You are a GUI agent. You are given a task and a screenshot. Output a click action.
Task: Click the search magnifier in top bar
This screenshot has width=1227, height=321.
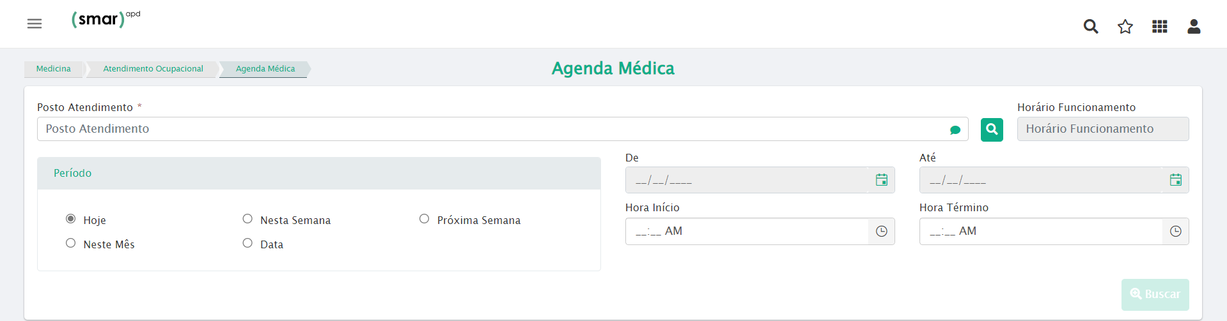coord(1091,26)
